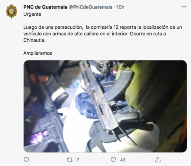Click the word Chinautla in the tweet

34,40
